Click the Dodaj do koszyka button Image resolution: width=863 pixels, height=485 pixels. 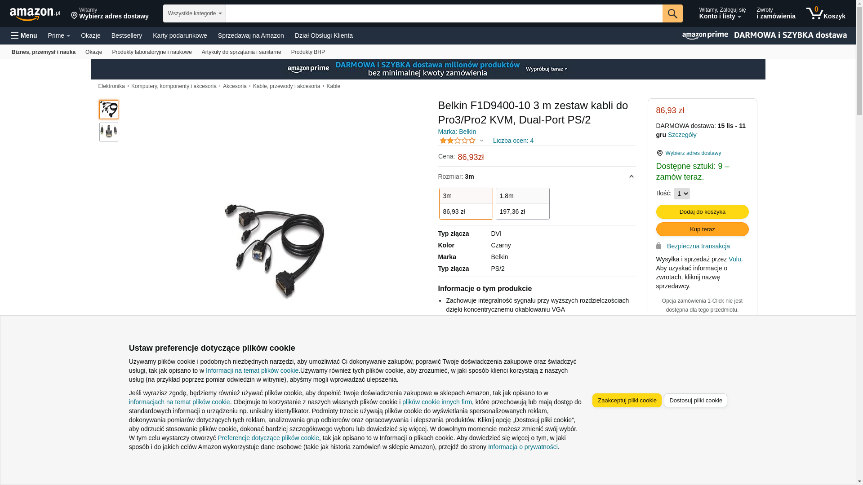tap(703, 212)
